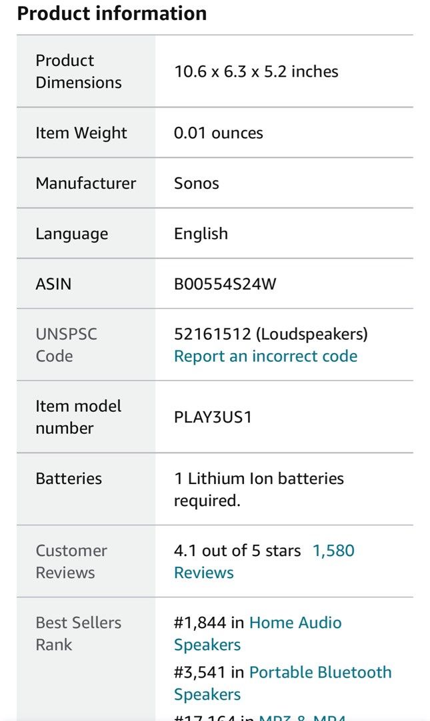The width and height of the screenshot is (430, 721).
Task: Select the Sonos manufacturer value
Action: [196, 183]
